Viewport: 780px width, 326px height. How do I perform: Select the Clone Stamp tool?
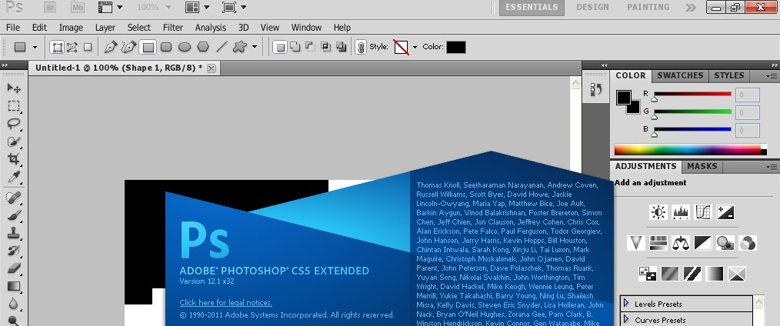click(x=14, y=233)
